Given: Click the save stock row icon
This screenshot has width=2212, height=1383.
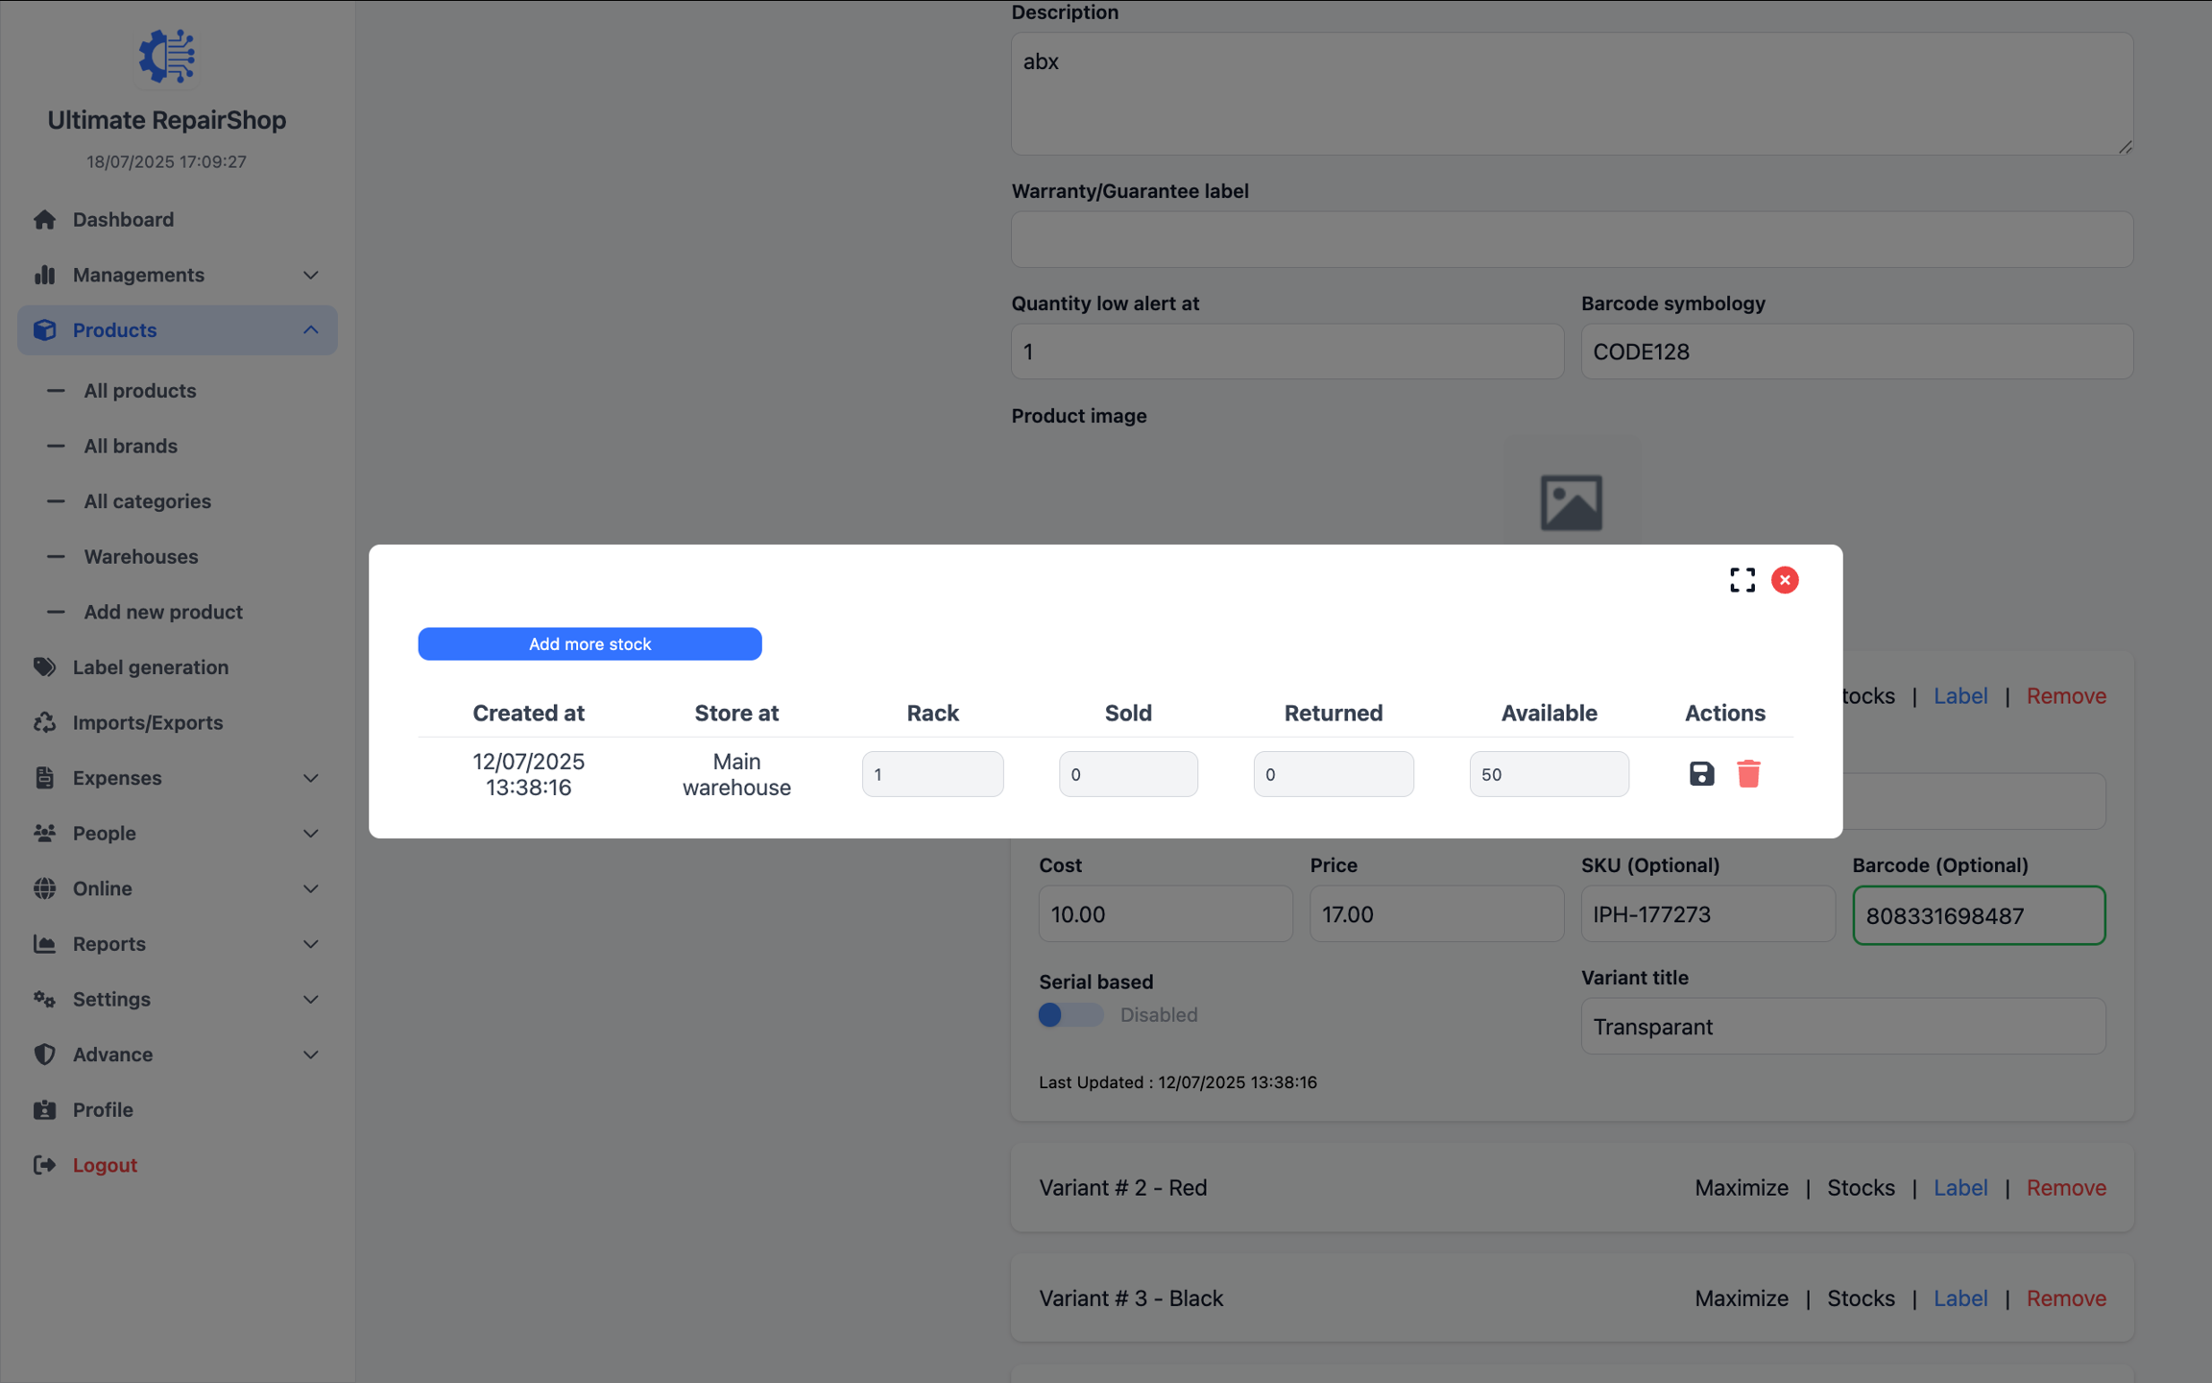Looking at the screenshot, I should point(1701,774).
